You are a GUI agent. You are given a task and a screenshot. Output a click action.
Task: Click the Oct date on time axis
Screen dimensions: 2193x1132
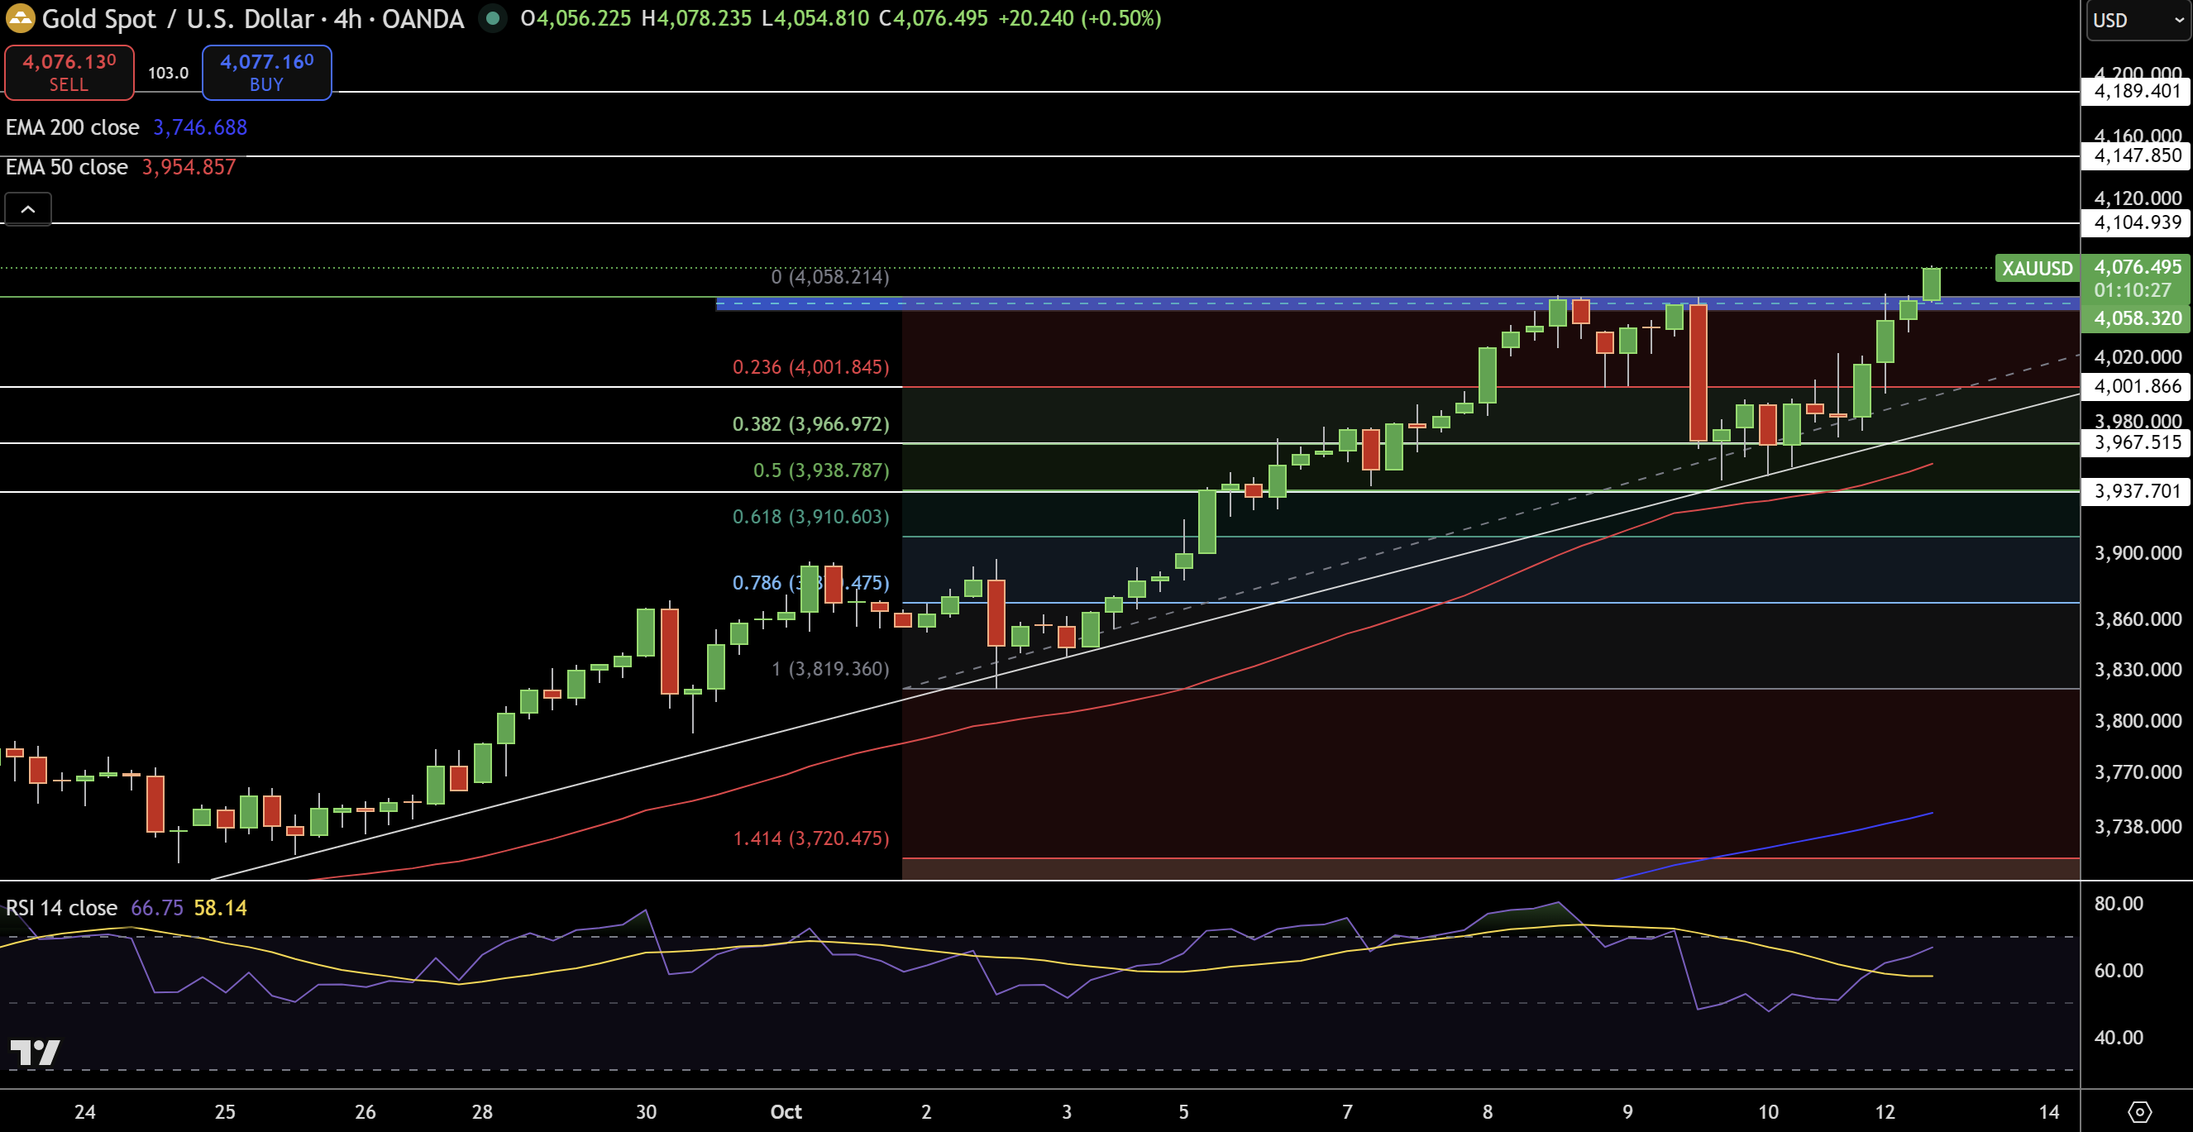click(x=785, y=1111)
